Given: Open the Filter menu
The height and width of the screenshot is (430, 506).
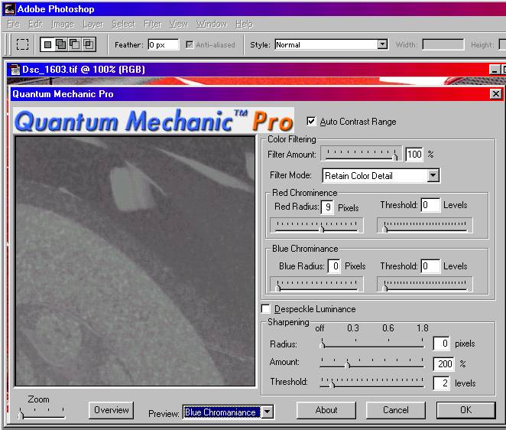Looking at the screenshot, I should [x=152, y=24].
